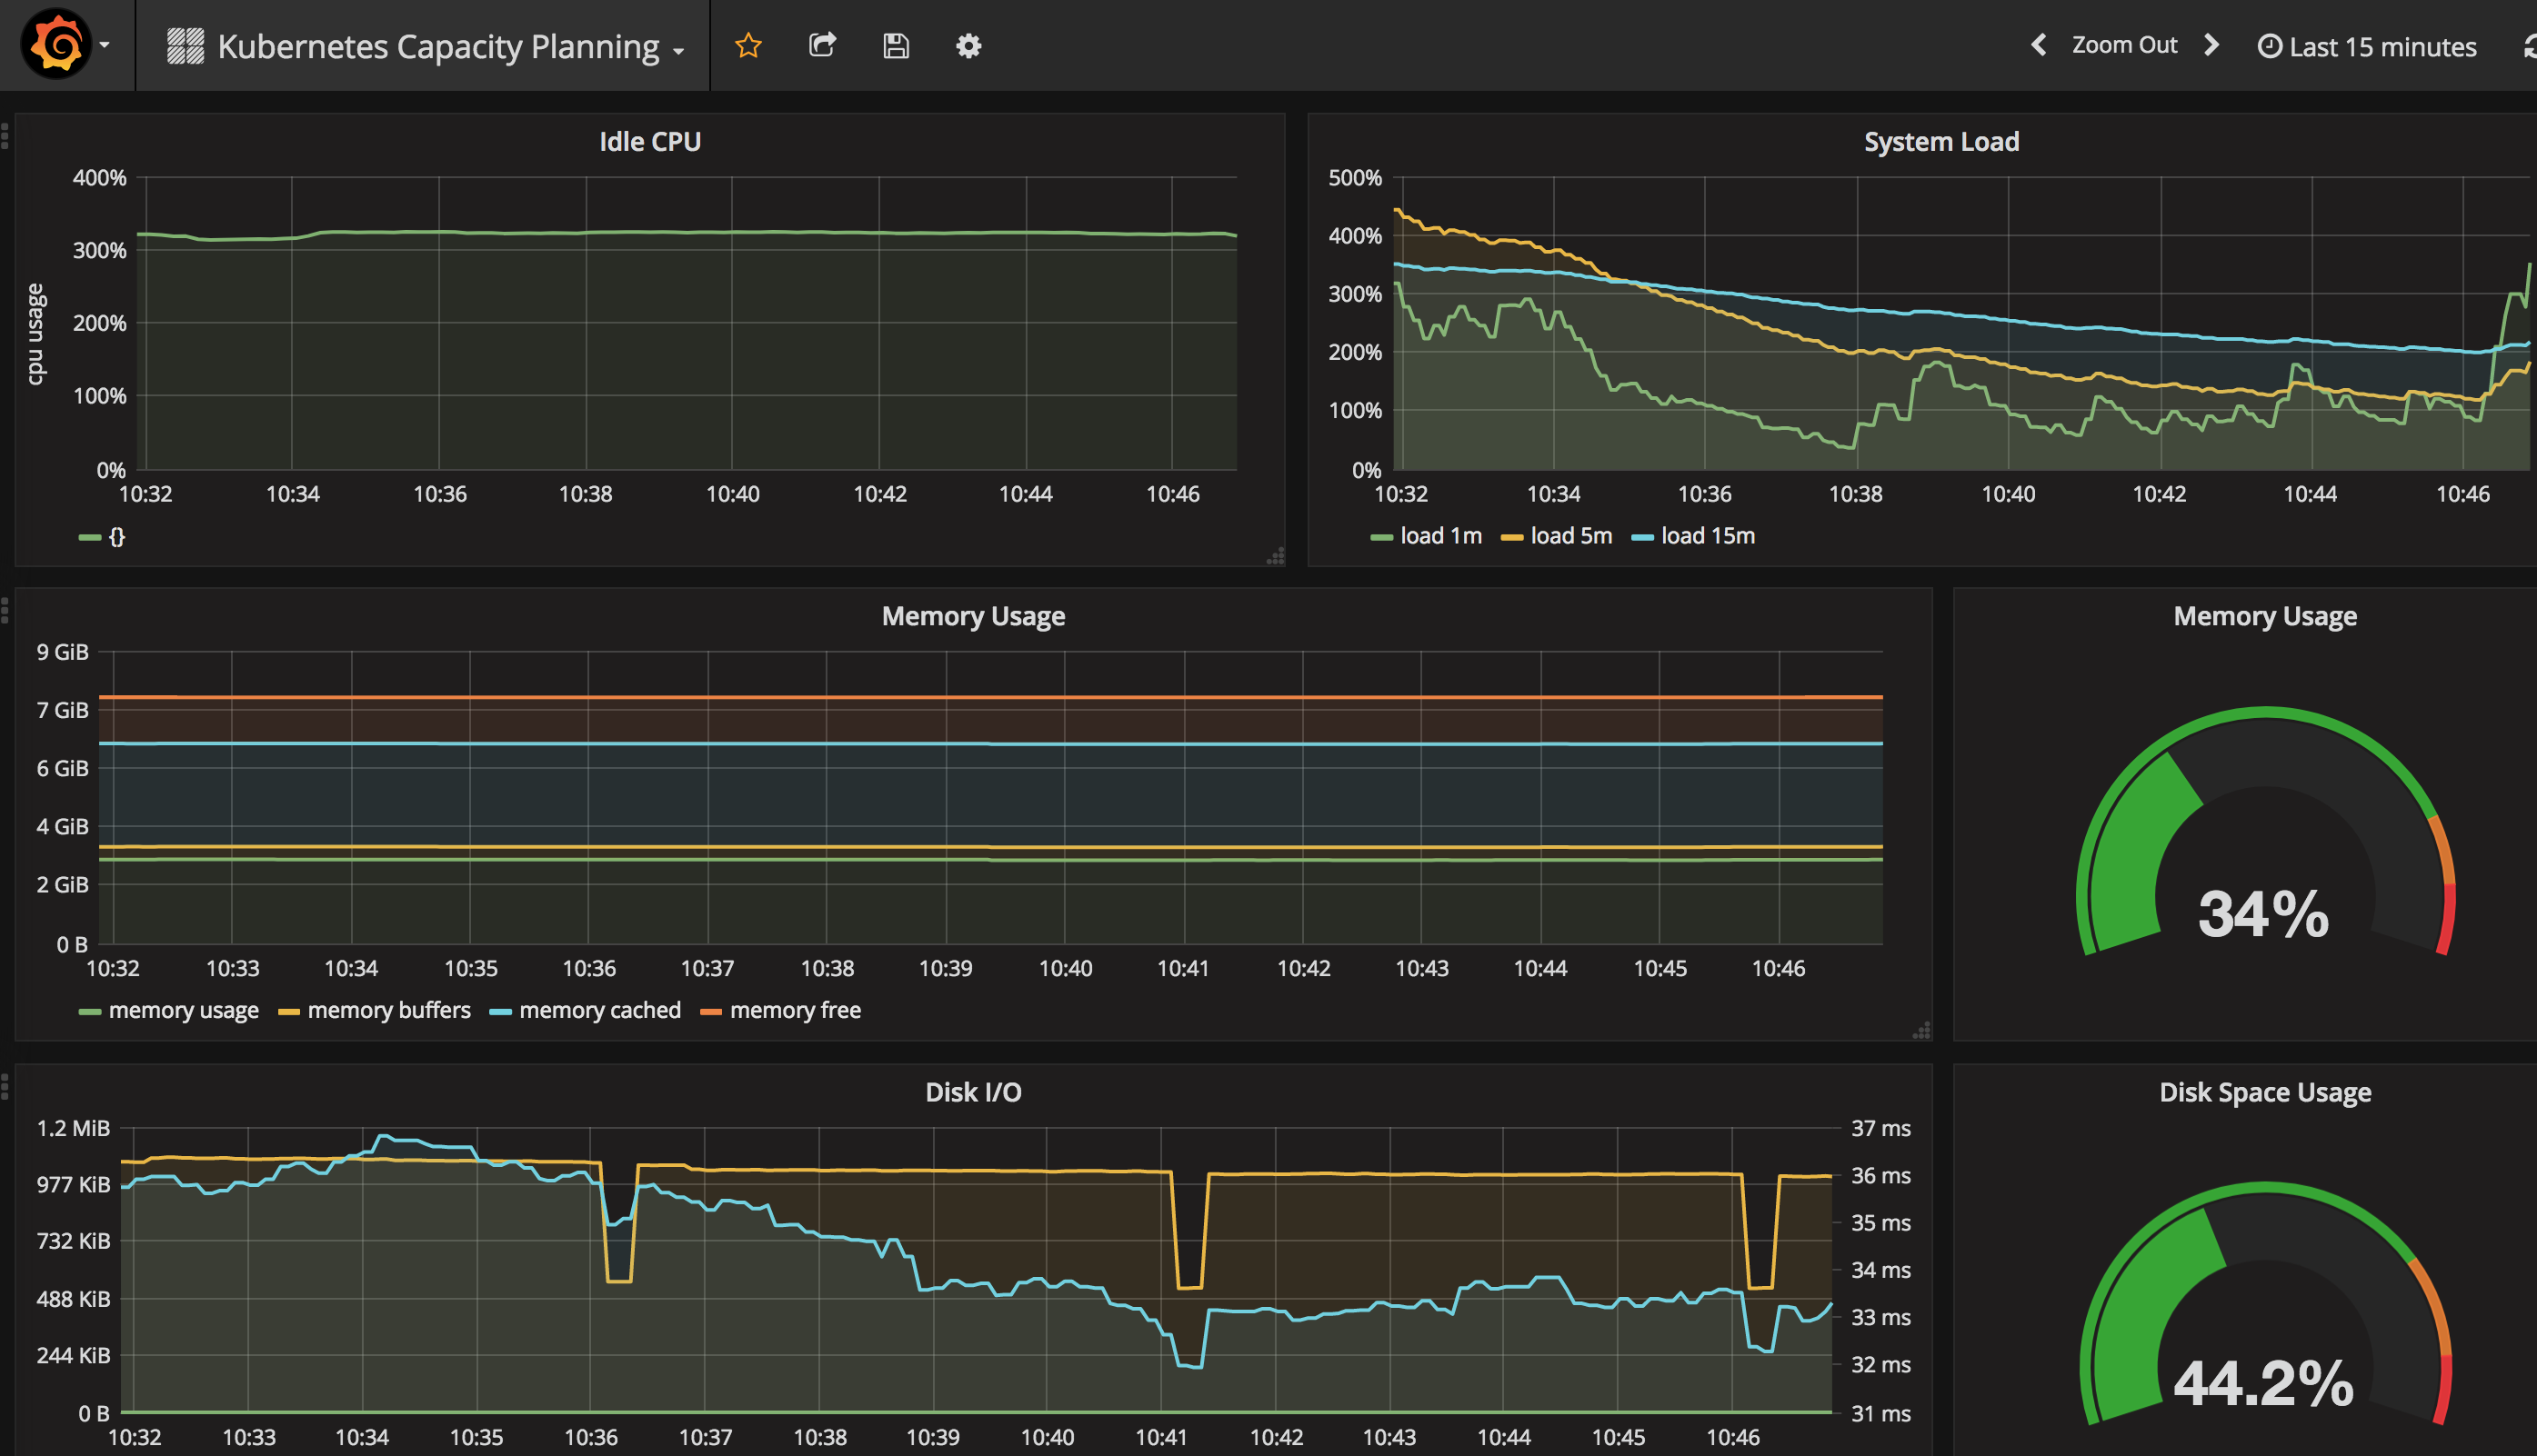The height and width of the screenshot is (1456, 2537).
Task: Click the save dashboard floppy disk icon
Action: [x=894, y=47]
